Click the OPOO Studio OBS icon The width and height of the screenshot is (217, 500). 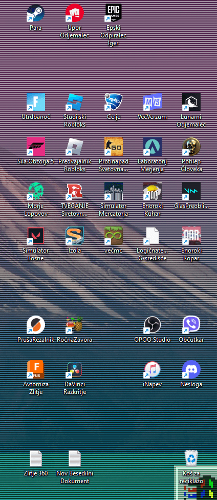153,325
